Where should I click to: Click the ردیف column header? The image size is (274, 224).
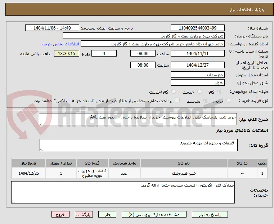click(x=262, y=163)
